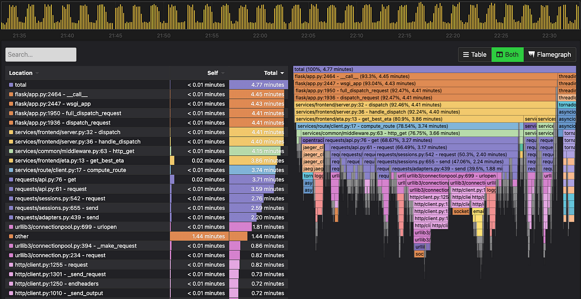
Task: Click the color swatch beside the total row
Action: point(10,85)
